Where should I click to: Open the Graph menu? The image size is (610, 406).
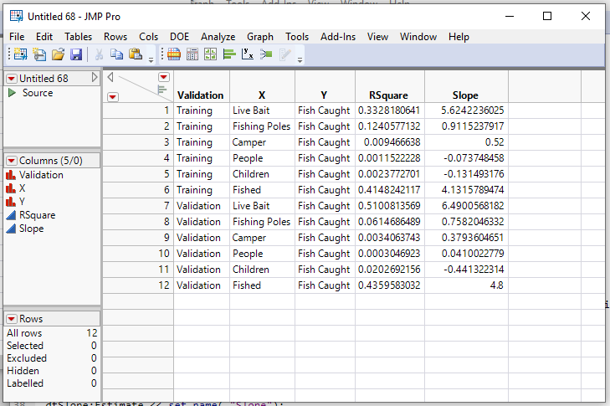pos(260,37)
